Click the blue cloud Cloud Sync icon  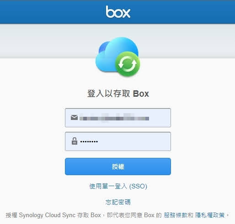pyautogui.click(x=117, y=57)
